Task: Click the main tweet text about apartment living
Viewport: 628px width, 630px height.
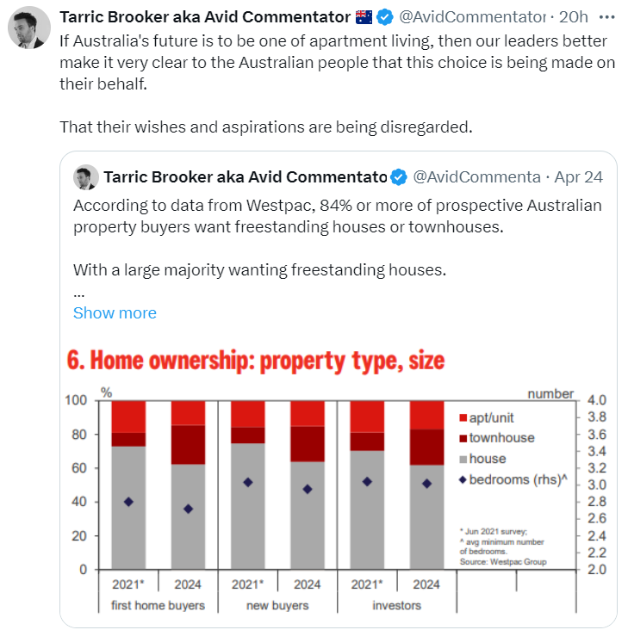Action: point(333,62)
